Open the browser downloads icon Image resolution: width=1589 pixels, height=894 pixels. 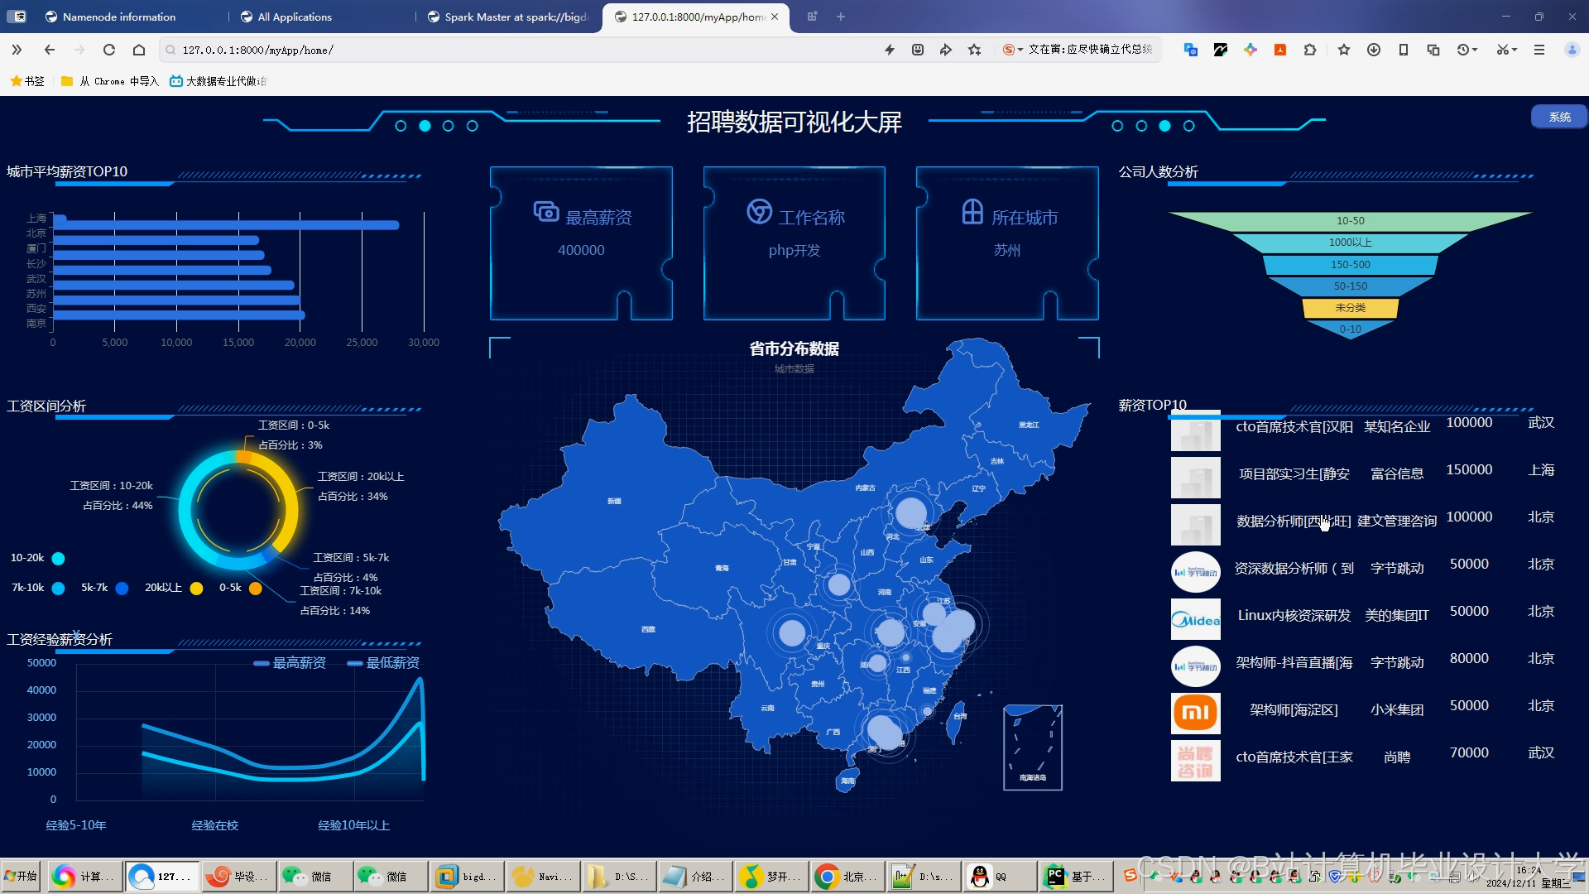pyautogui.click(x=1374, y=50)
